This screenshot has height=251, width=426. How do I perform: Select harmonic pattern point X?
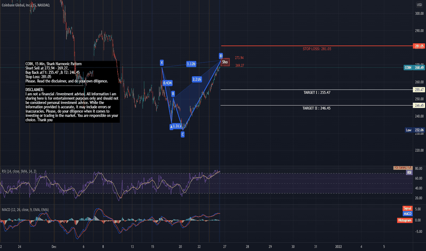click(x=162, y=63)
